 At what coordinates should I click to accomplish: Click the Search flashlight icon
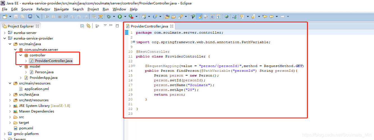[180, 17]
